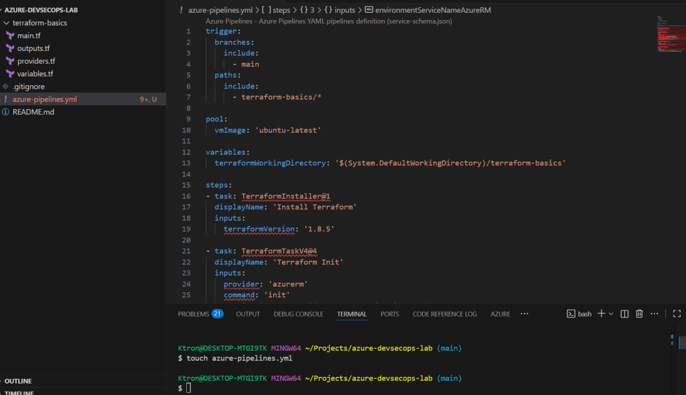Open the OUTPUT panel tab
The height and width of the screenshot is (395, 686).
pyautogui.click(x=248, y=314)
